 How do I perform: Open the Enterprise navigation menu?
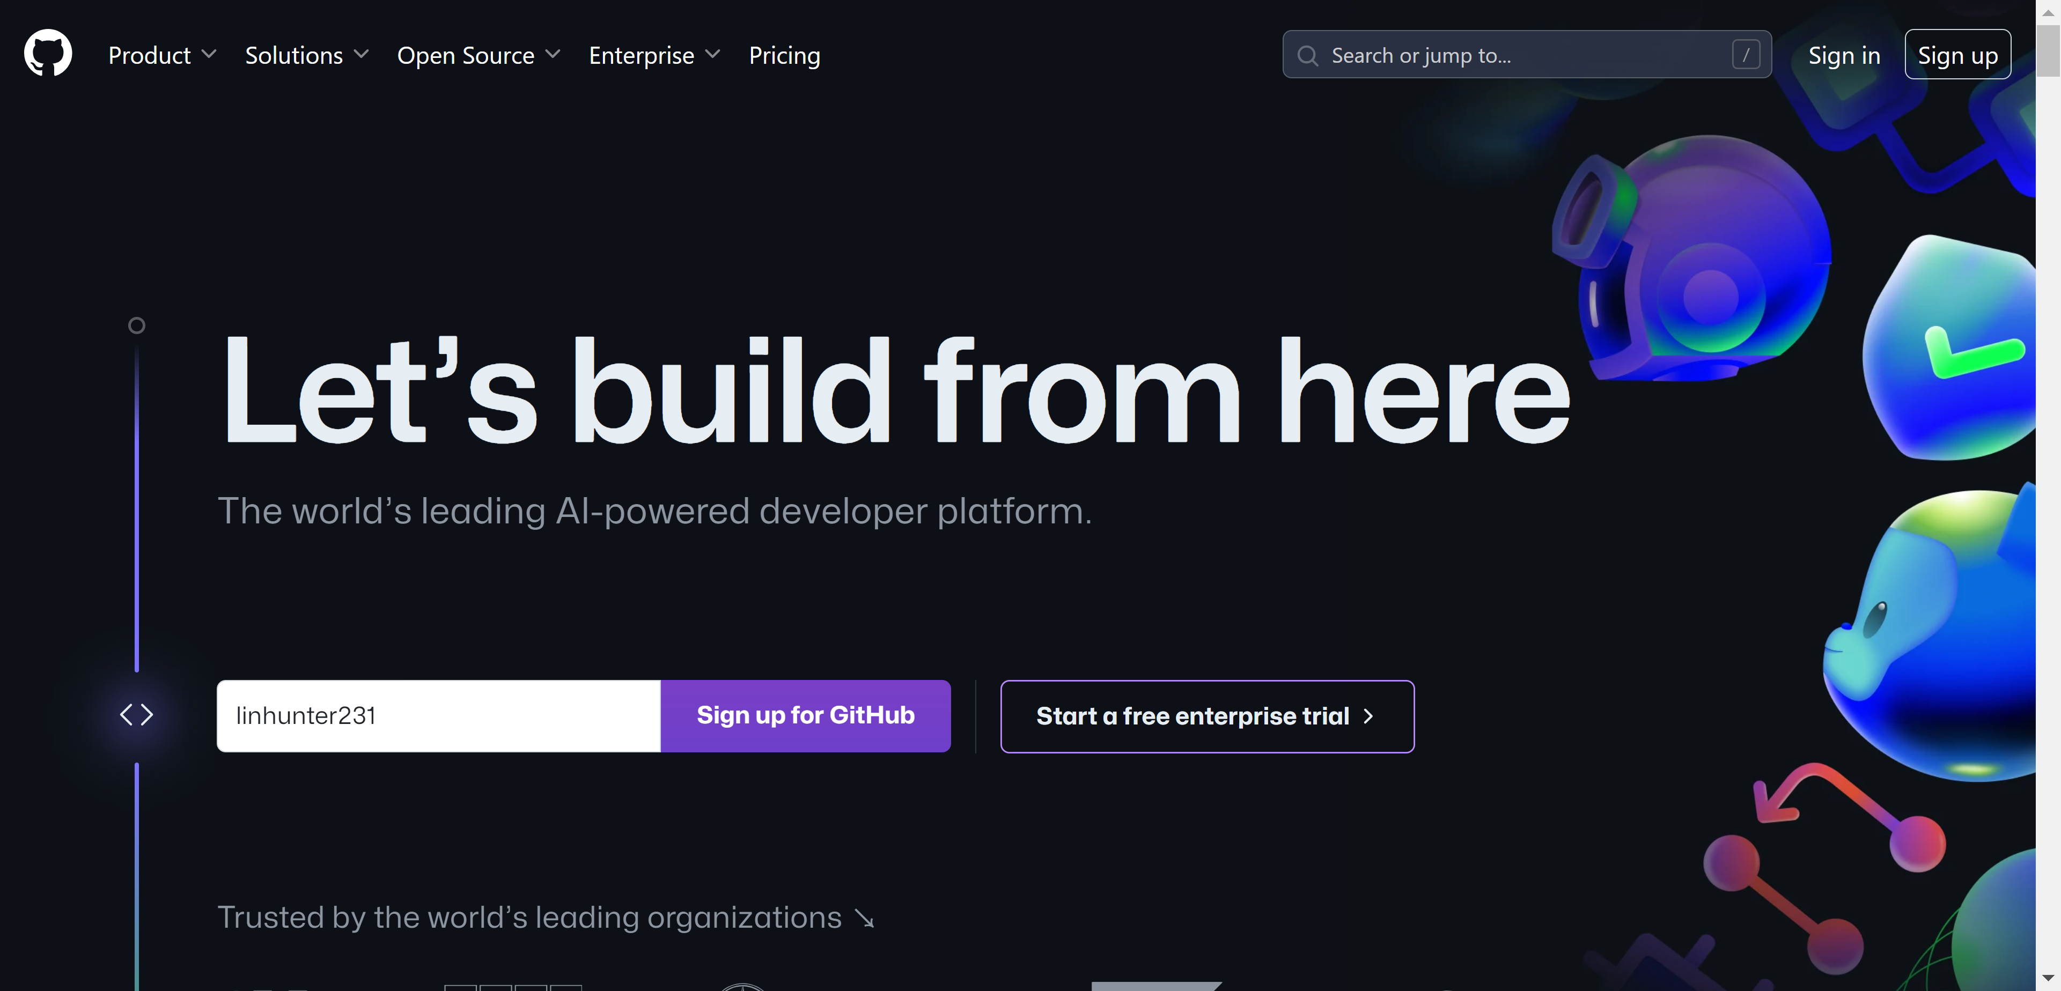[x=654, y=55]
